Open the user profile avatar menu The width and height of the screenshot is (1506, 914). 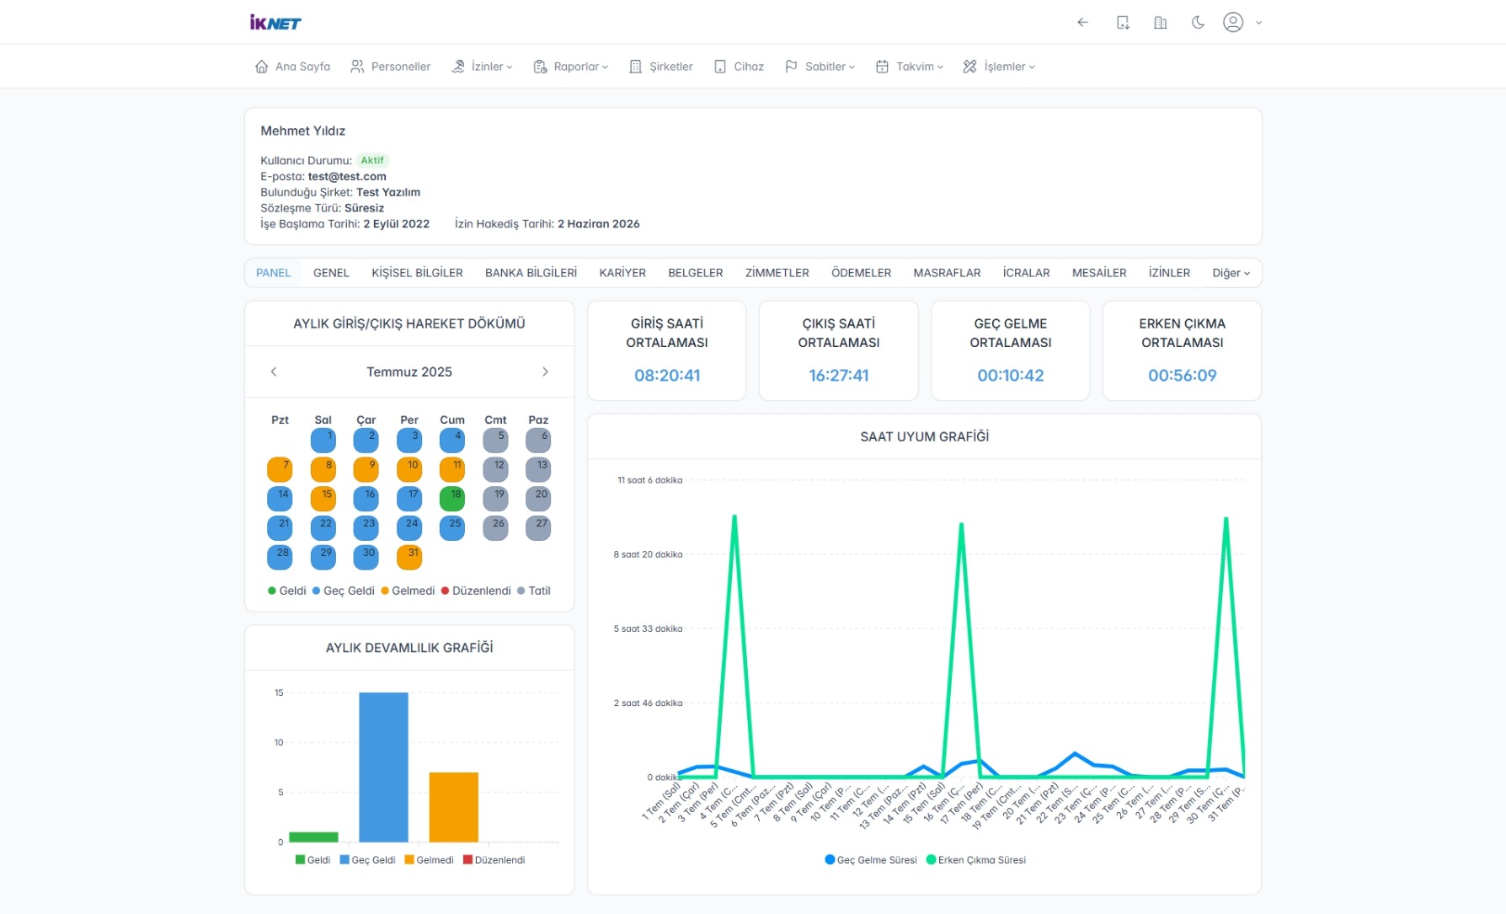tap(1233, 23)
